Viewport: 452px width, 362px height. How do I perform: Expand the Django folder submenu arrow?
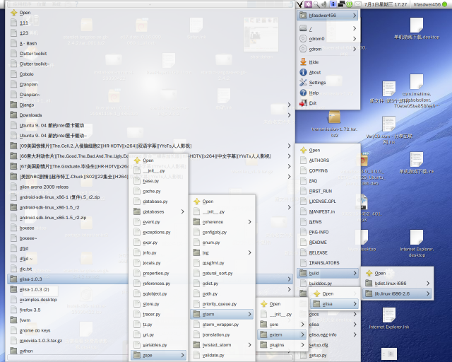pyautogui.click(x=289, y=105)
